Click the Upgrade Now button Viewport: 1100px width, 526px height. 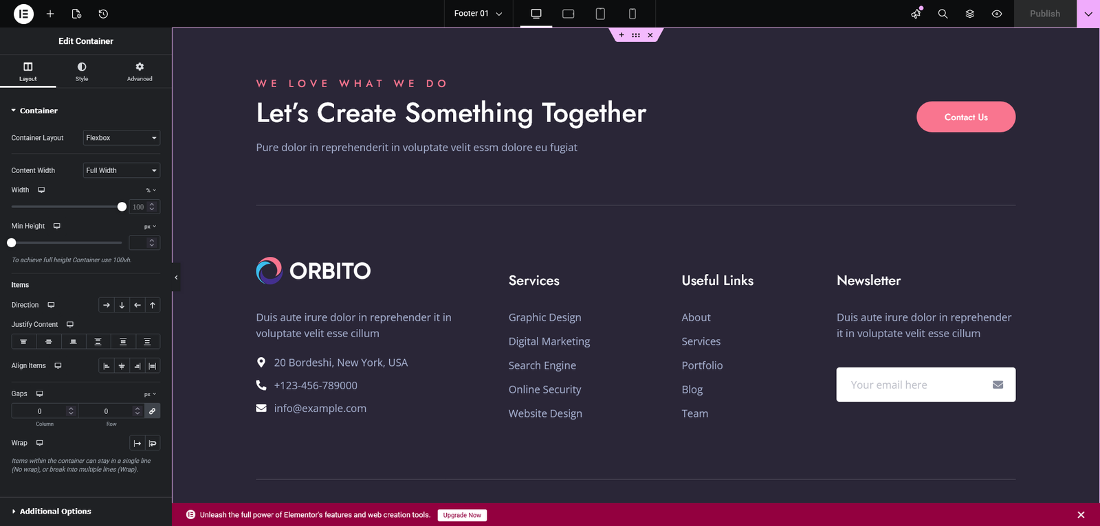point(462,515)
